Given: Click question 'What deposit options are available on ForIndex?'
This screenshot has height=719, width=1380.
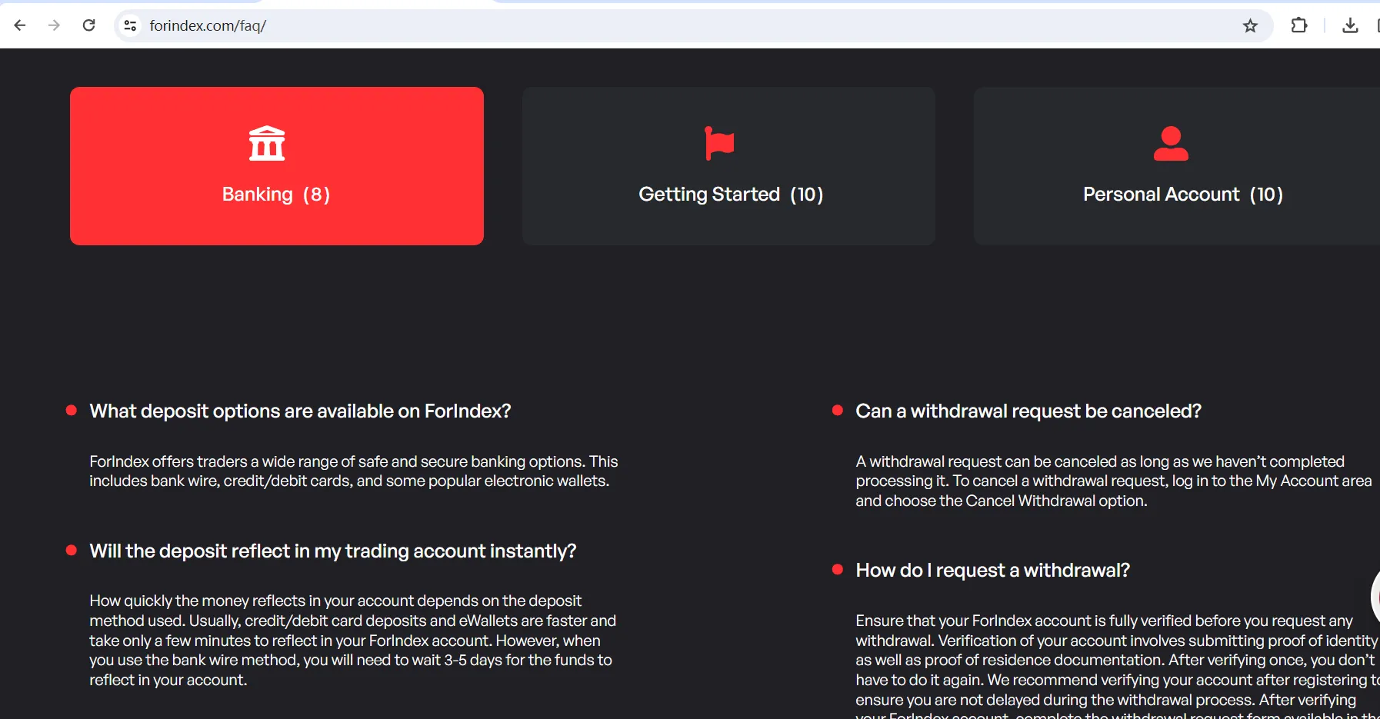Looking at the screenshot, I should tap(300, 411).
